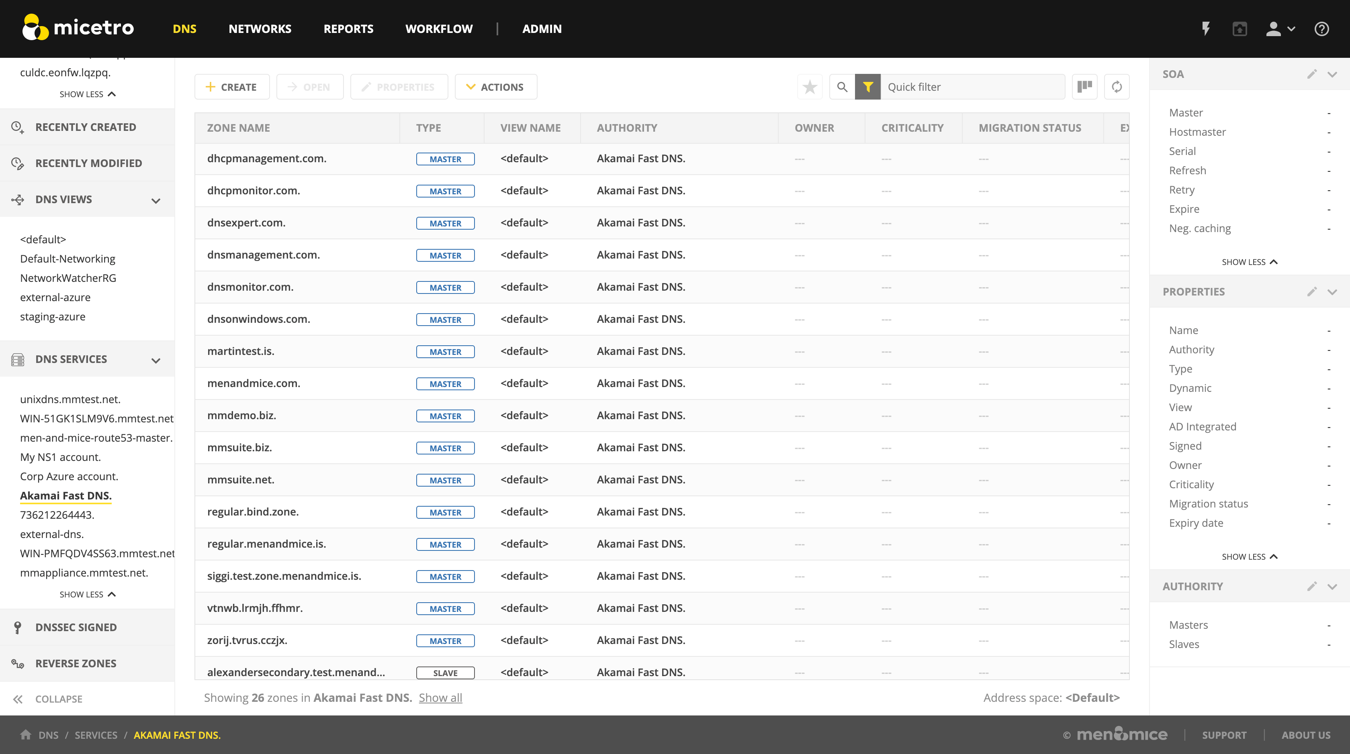This screenshot has height=754, width=1350.
Task: Switch to the DNS tab
Action: 184,29
